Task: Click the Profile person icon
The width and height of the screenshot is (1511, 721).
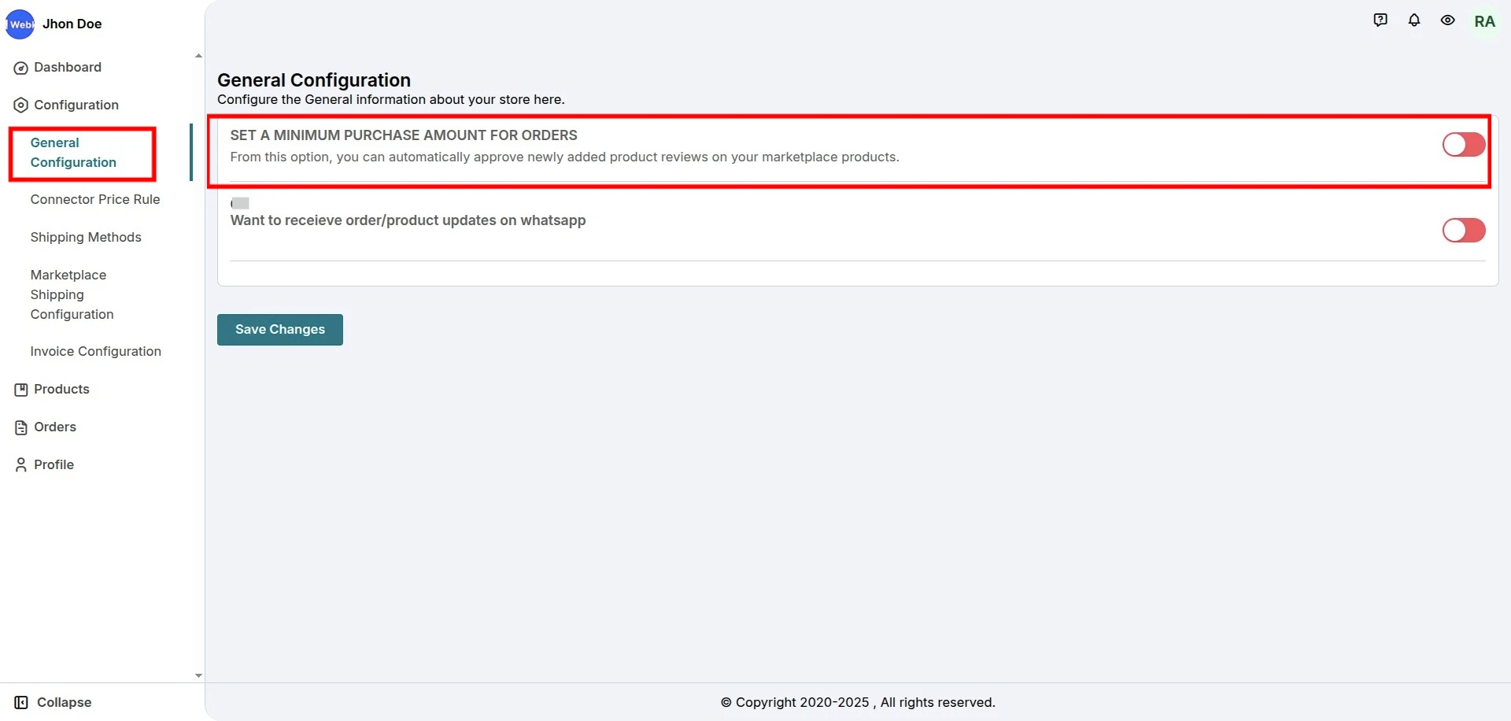Action: tap(21, 465)
